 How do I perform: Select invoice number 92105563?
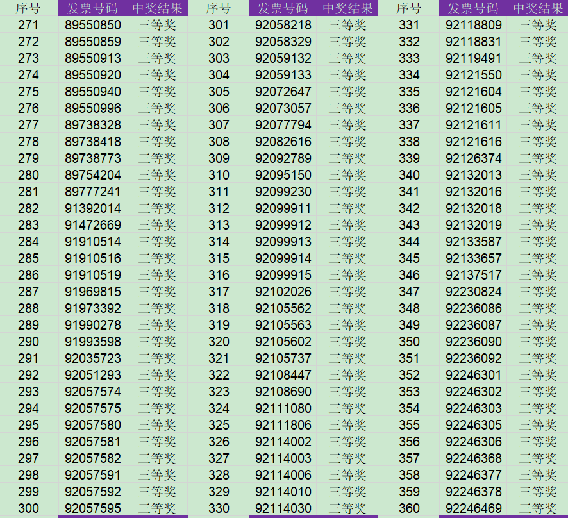(x=283, y=325)
